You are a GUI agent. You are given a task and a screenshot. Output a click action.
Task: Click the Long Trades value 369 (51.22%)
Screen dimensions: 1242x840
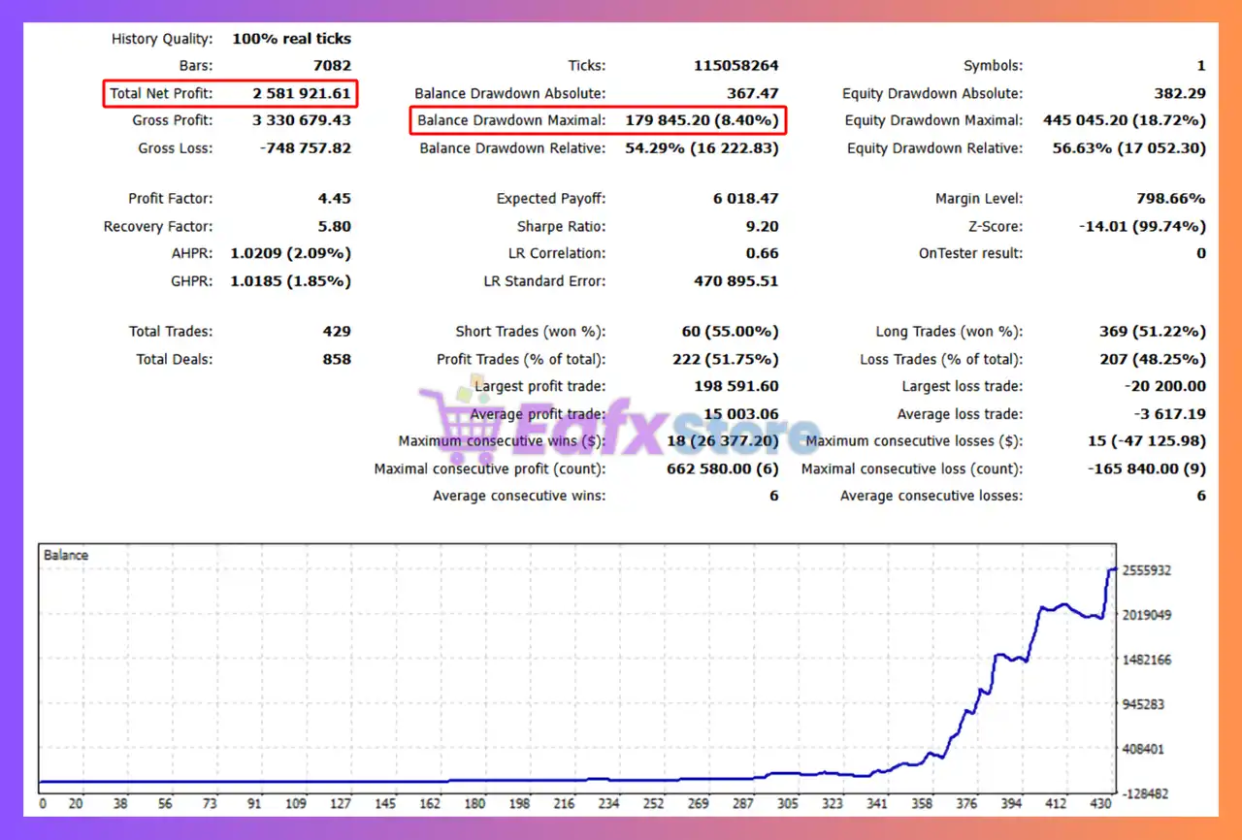(x=1152, y=332)
